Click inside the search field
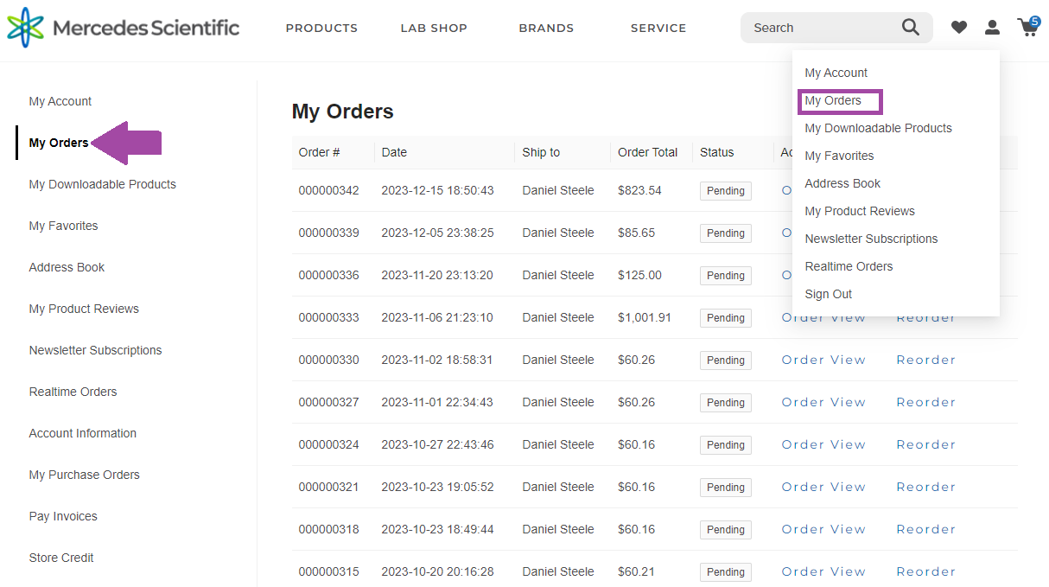The height and width of the screenshot is (587, 1049). [x=821, y=27]
